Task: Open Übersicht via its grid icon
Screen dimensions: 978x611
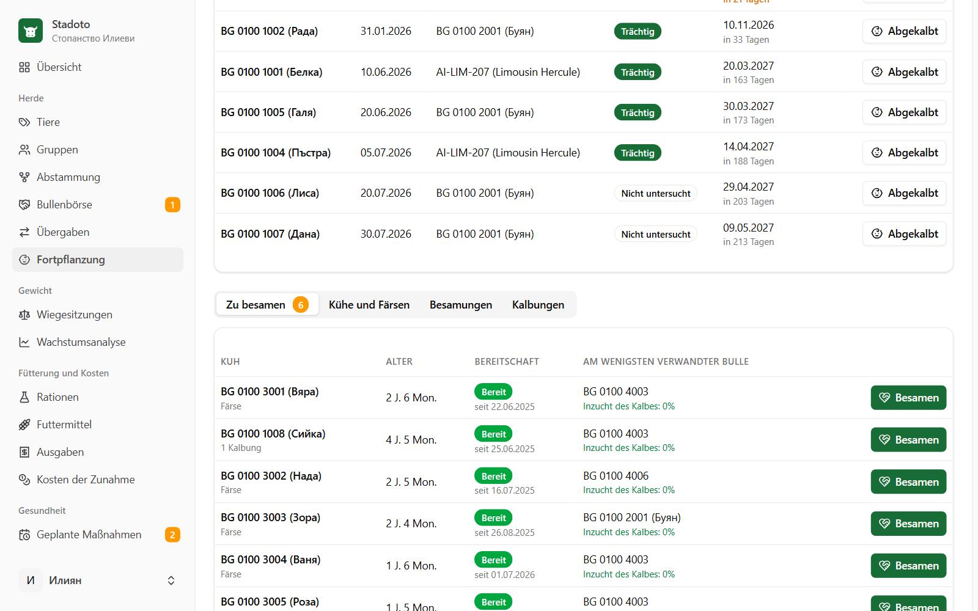Action: click(24, 67)
